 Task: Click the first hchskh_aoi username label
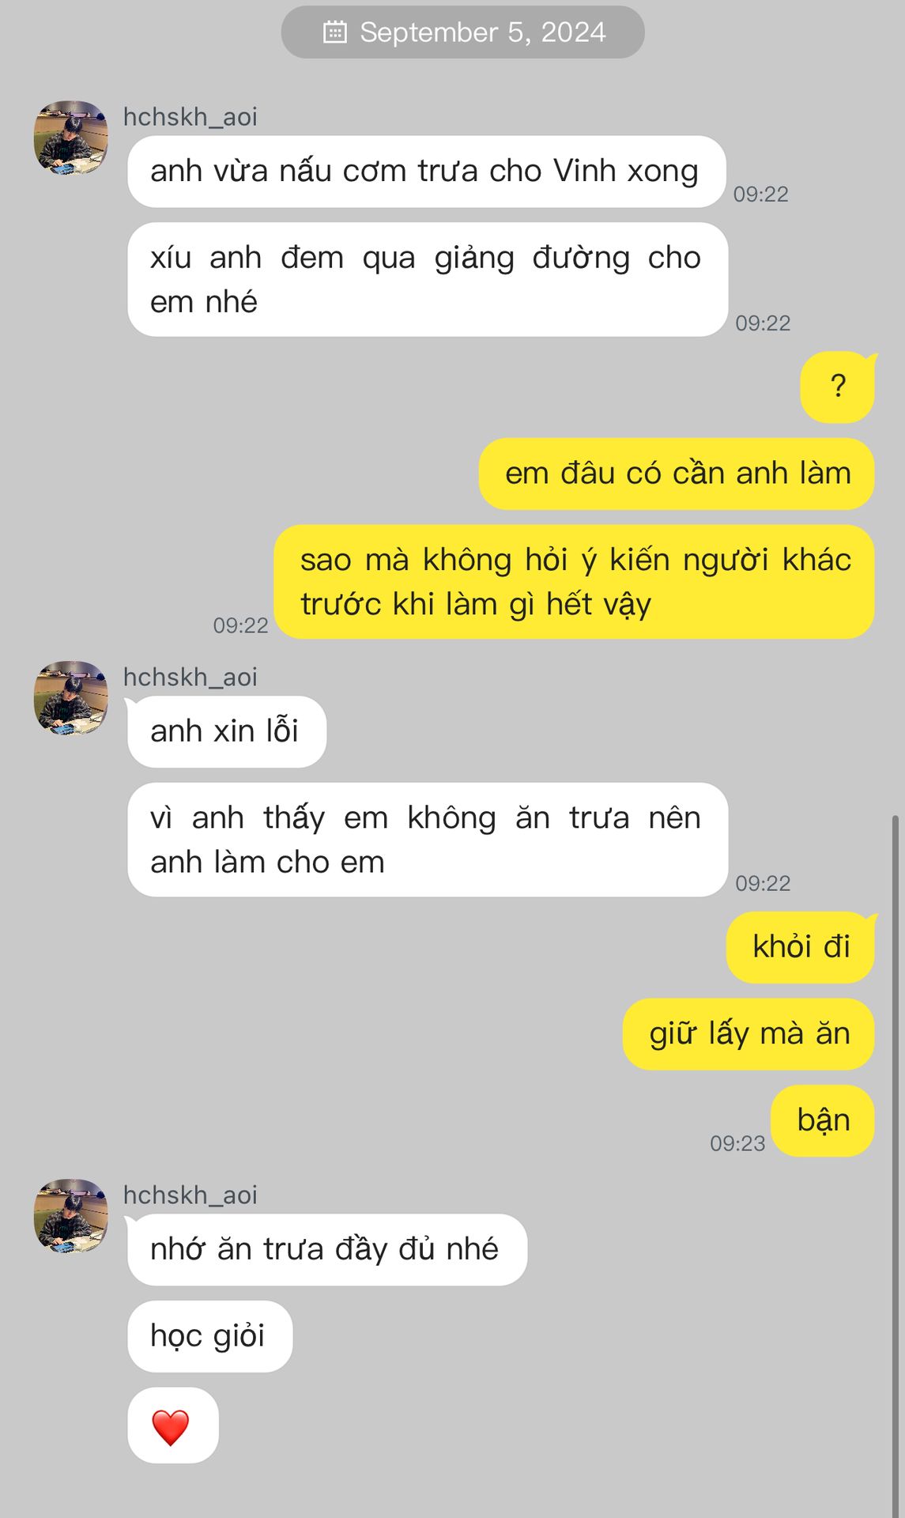(x=190, y=117)
